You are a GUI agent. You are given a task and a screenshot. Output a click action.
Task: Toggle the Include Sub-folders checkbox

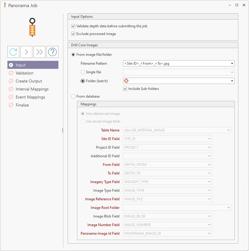click(125, 89)
